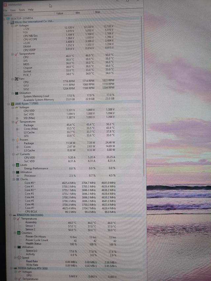Expand the Cores (Max) temperature row
This screenshot has height=281, width=211.
pyautogui.click(x=17, y=129)
